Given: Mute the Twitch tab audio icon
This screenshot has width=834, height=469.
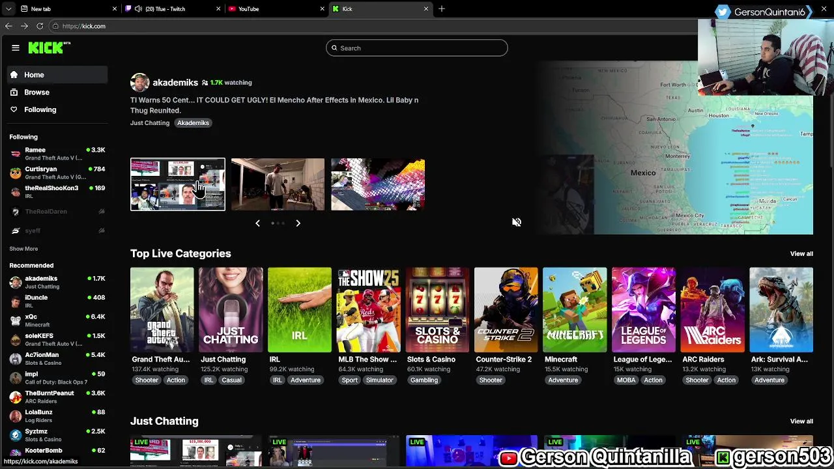Looking at the screenshot, I should pyautogui.click(x=138, y=8).
